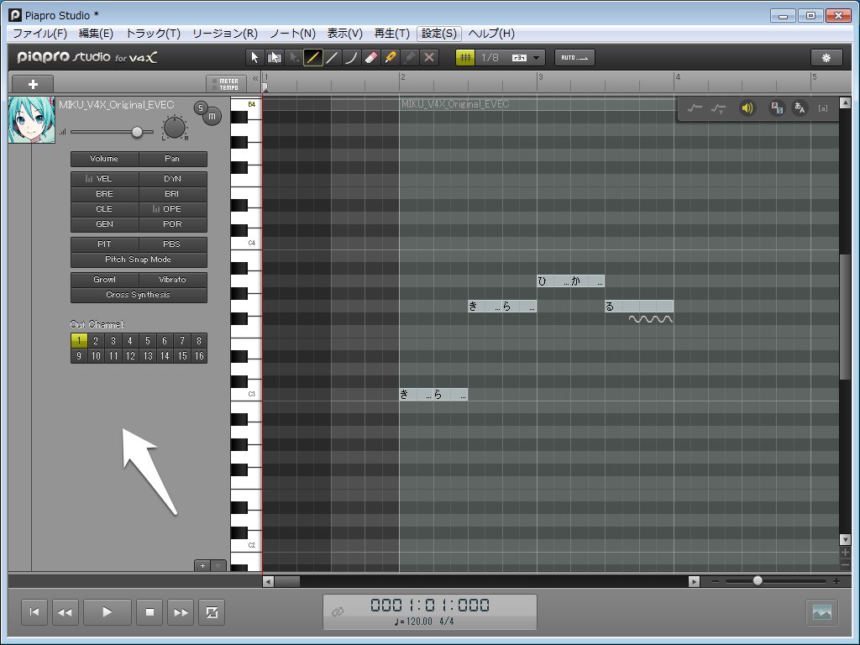Image resolution: width=860 pixels, height=645 pixels.
Task: Click the る note with vibrato
Action: (639, 306)
